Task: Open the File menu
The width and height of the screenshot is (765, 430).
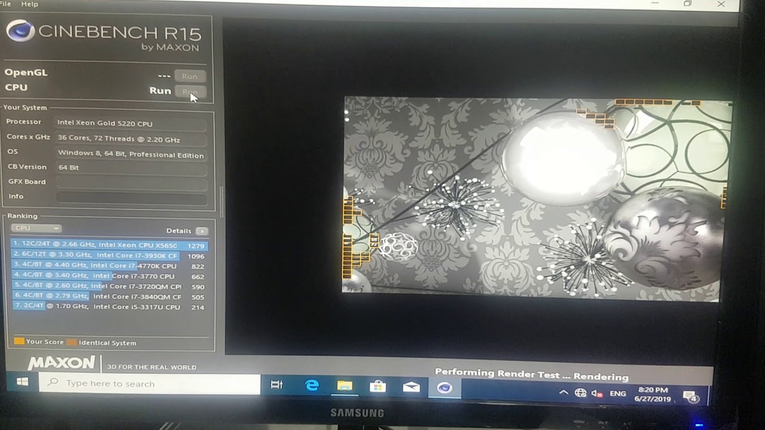Action: point(5,4)
